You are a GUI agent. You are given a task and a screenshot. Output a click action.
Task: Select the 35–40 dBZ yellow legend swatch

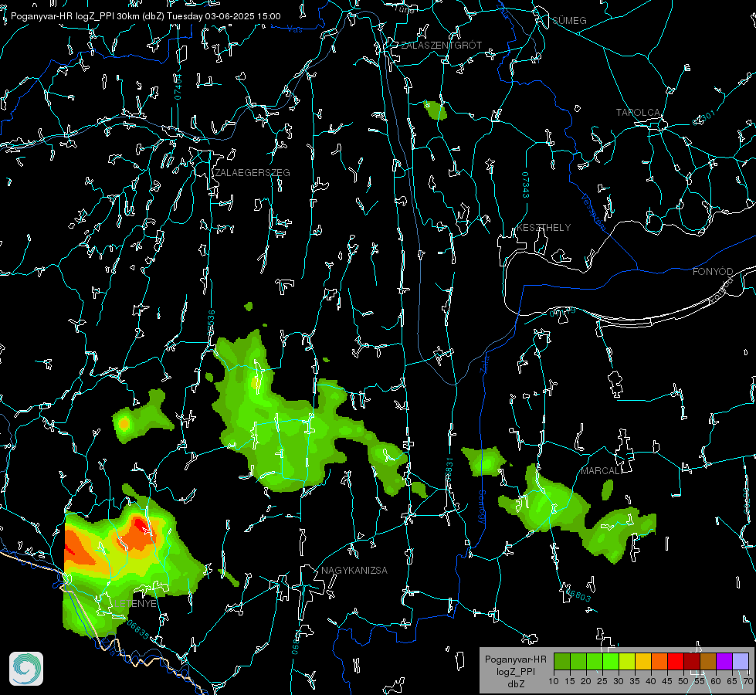(644, 662)
